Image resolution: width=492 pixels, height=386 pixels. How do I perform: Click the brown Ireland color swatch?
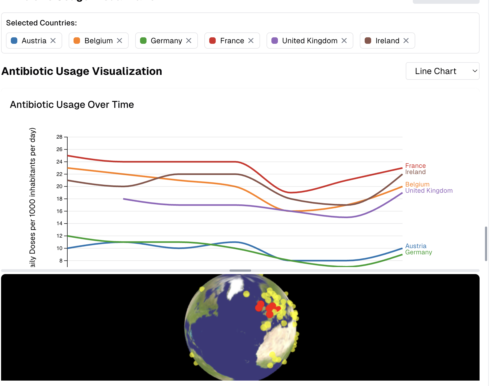(368, 41)
